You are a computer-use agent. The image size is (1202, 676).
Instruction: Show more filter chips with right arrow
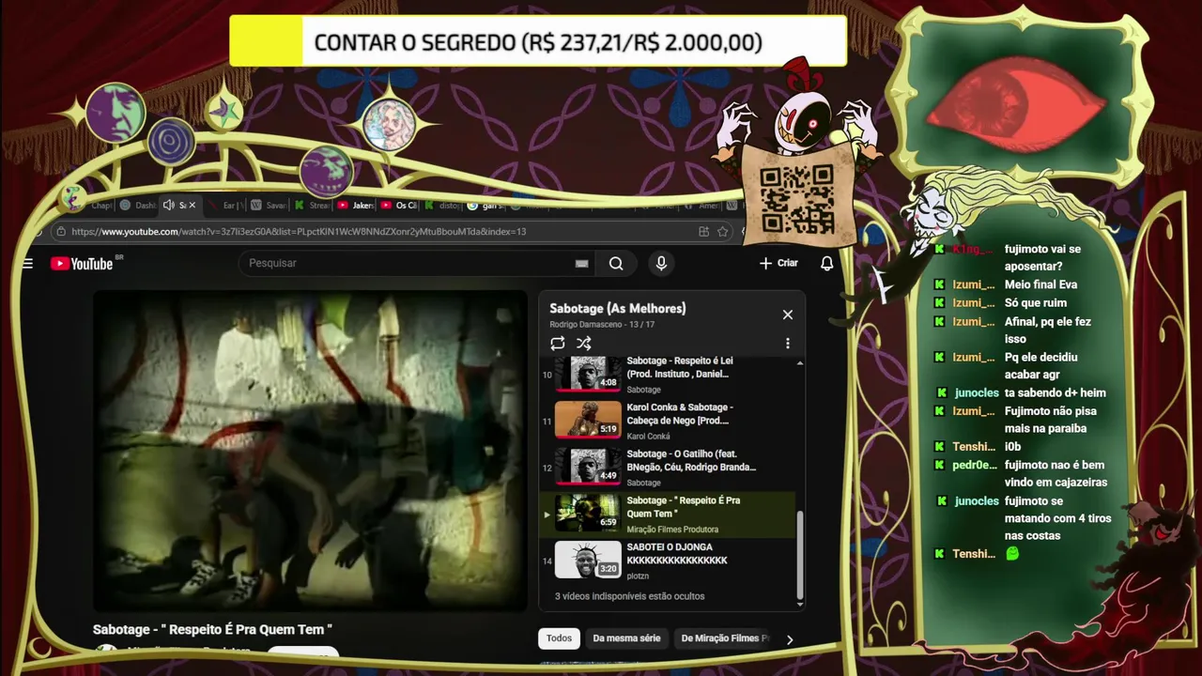(789, 639)
